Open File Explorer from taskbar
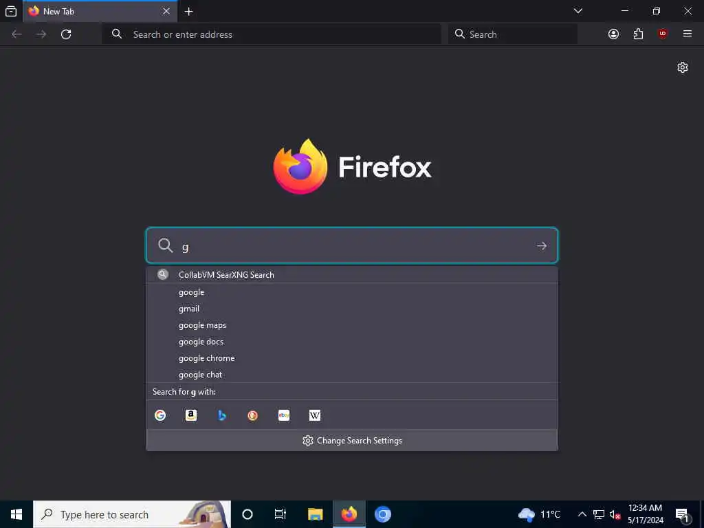704x528 pixels. tap(315, 514)
